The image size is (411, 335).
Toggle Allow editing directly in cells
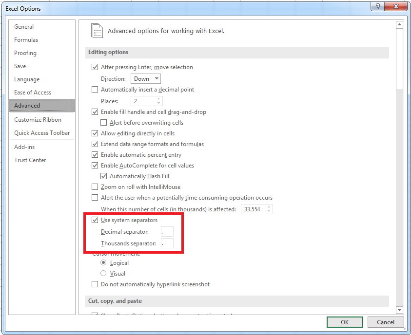95,133
